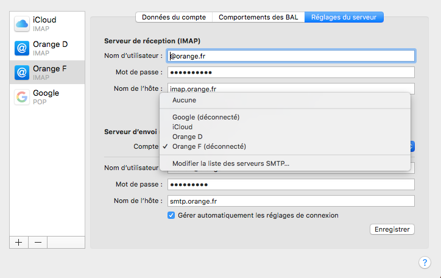
Task: Untick Gérer automatiquement les réglages de connexion
Action: click(x=171, y=216)
